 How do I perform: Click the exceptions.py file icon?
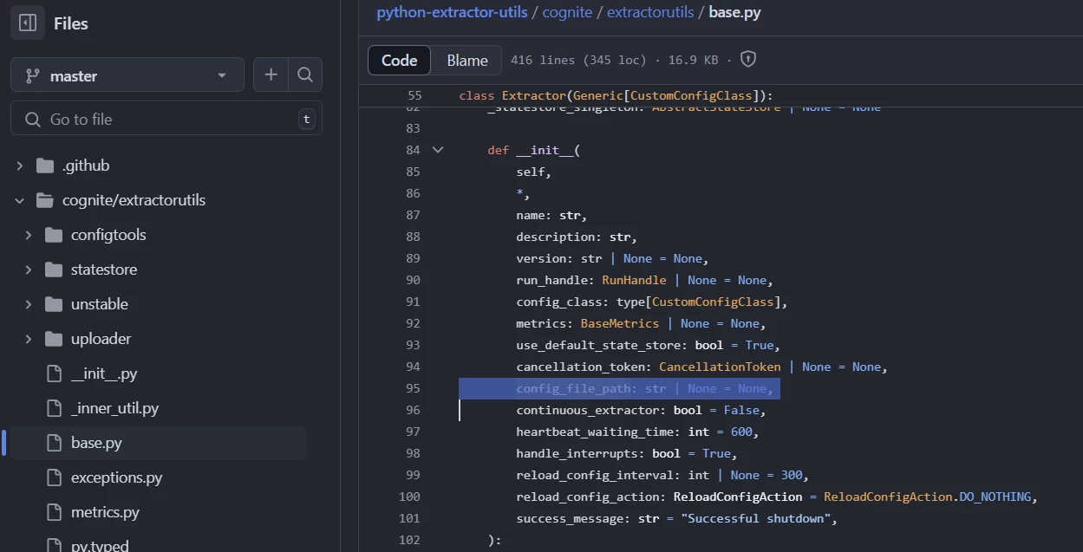[x=54, y=477]
